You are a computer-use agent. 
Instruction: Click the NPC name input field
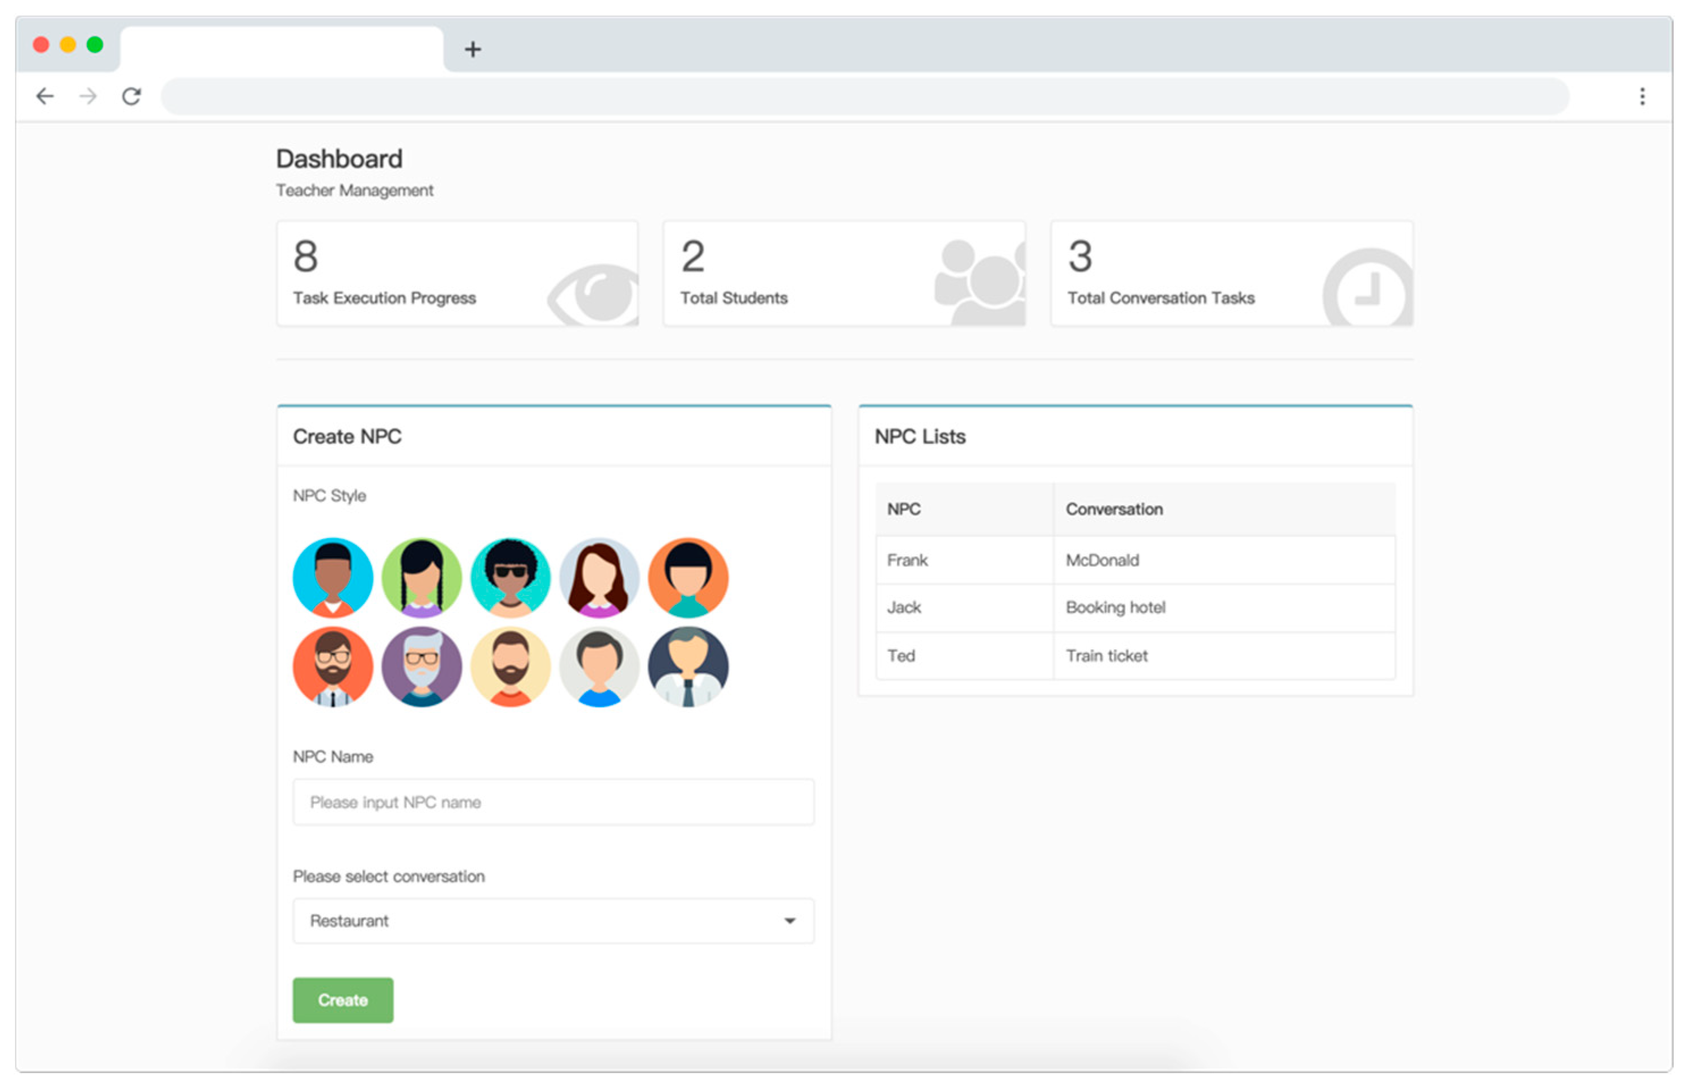[553, 802]
